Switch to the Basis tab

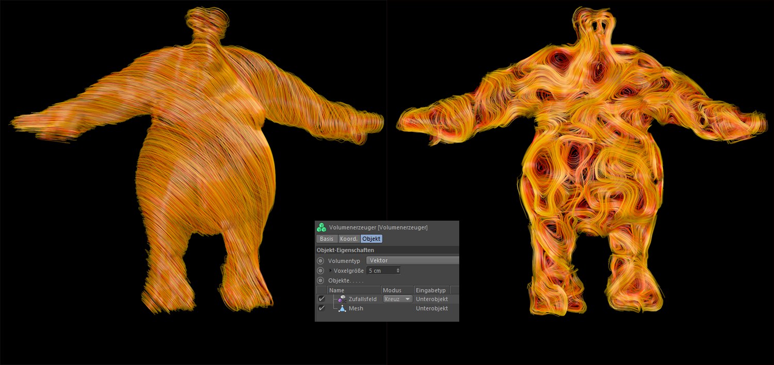[x=326, y=239]
